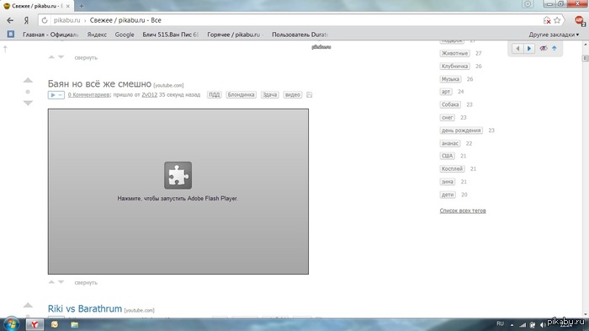
Task: Open the 'Музыка' tag in sidebar
Action: pos(450,79)
